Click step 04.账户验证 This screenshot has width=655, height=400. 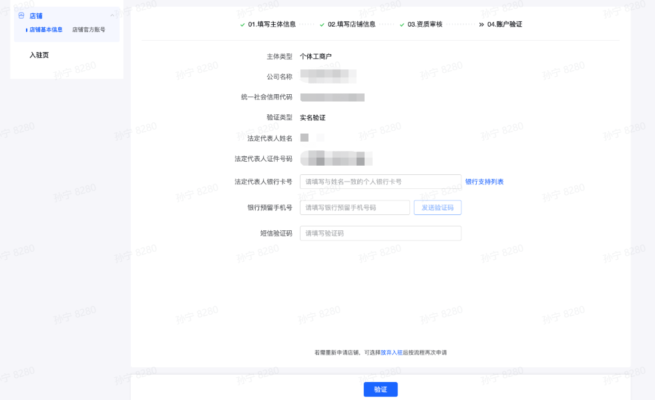click(505, 24)
